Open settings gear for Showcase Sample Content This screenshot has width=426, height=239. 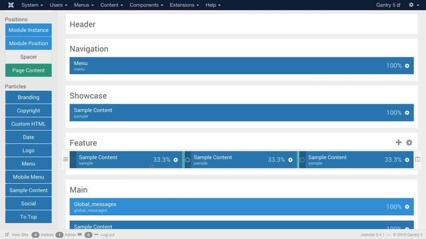pos(407,113)
